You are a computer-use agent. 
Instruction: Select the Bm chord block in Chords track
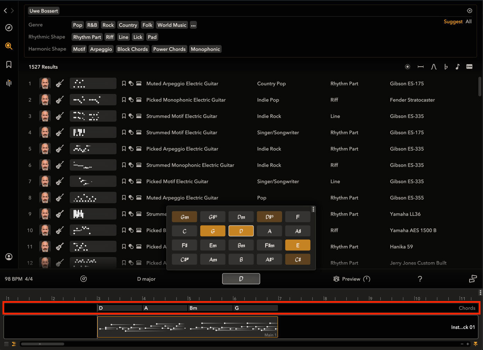coord(210,308)
